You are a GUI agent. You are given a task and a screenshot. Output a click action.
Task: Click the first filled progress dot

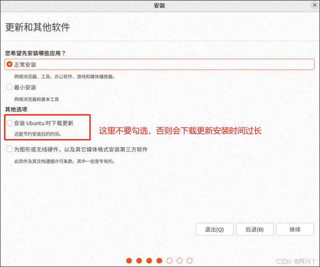[129, 261]
